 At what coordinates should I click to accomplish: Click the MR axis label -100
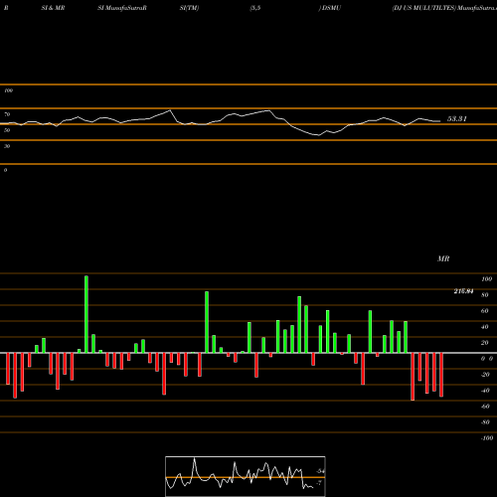[x=487, y=438]
